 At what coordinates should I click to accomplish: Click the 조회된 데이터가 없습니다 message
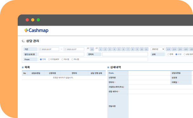tap(63, 78)
